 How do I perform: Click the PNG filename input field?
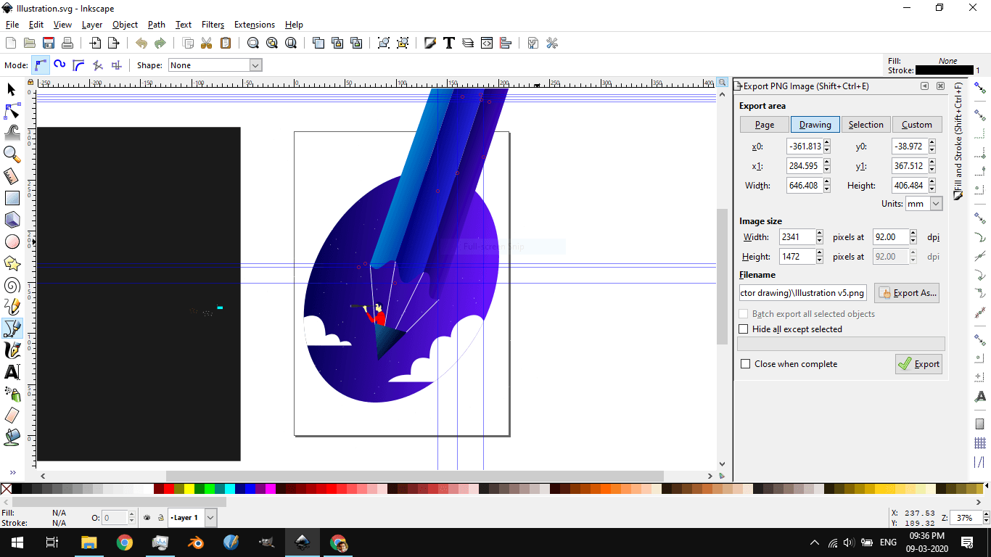click(802, 292)
